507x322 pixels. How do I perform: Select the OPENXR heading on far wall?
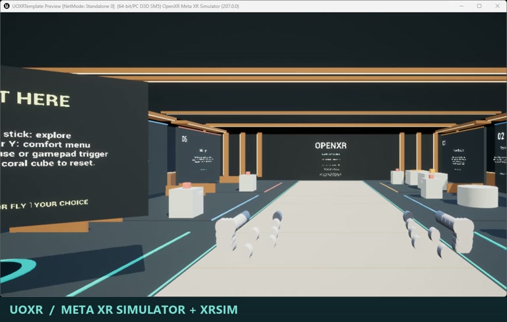tap(331, 145)
